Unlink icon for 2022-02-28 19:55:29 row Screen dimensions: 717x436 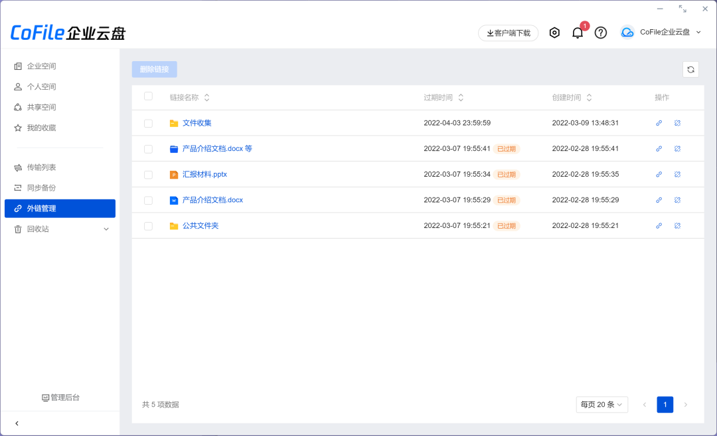pos(677,200)
